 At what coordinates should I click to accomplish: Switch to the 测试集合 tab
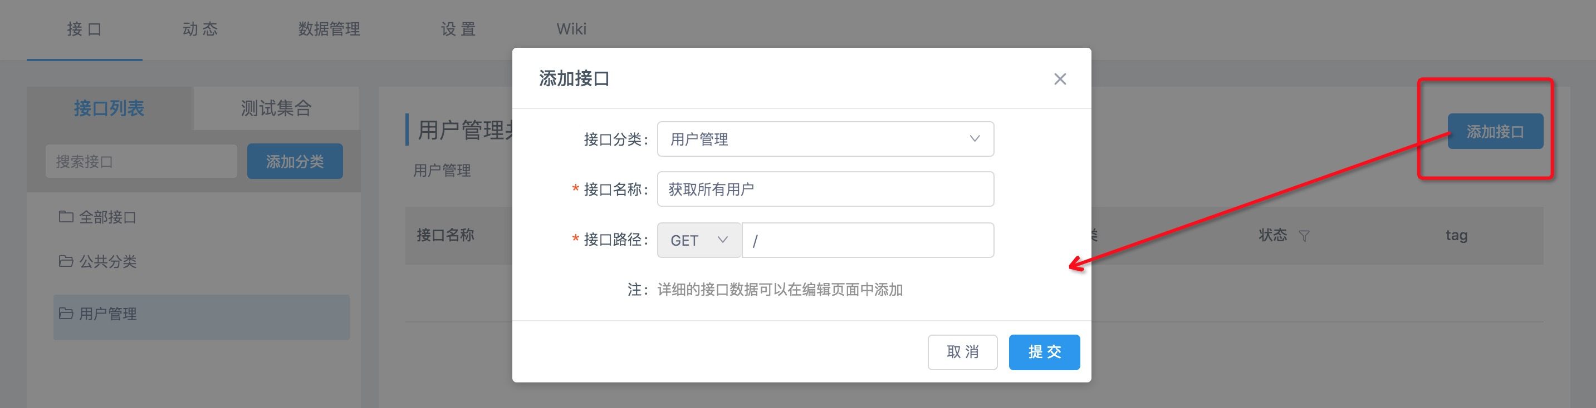275,108
